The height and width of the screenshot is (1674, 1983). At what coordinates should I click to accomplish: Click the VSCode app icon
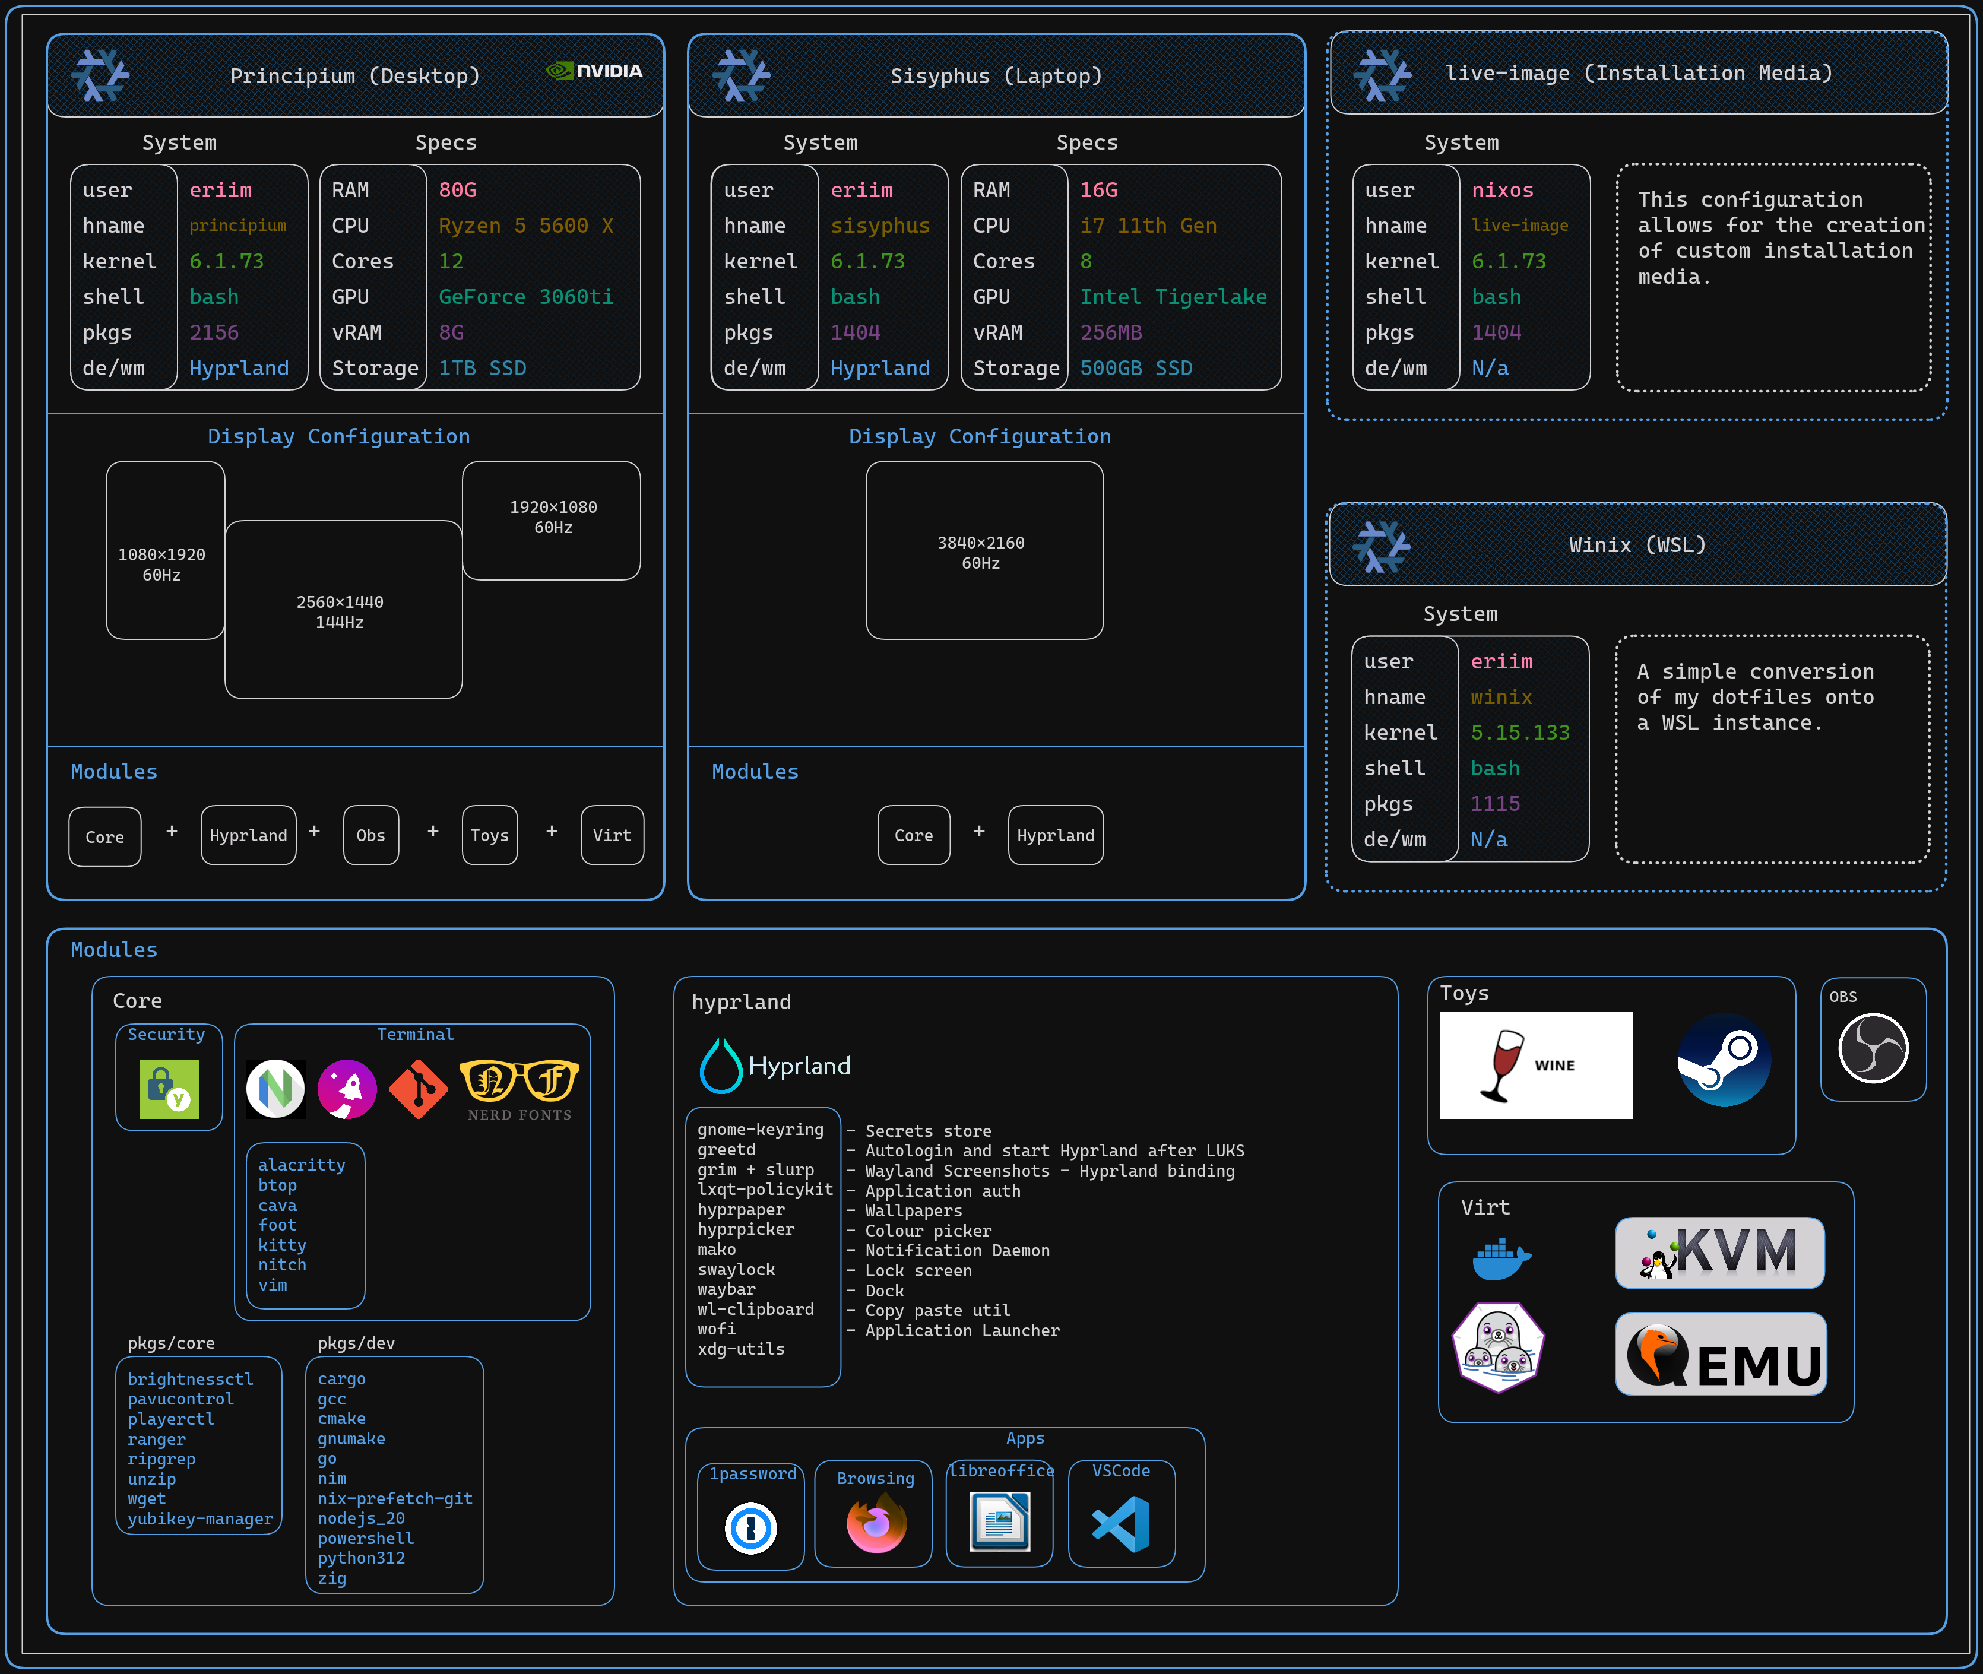pyautogui.click(x=1121, y=1525)
